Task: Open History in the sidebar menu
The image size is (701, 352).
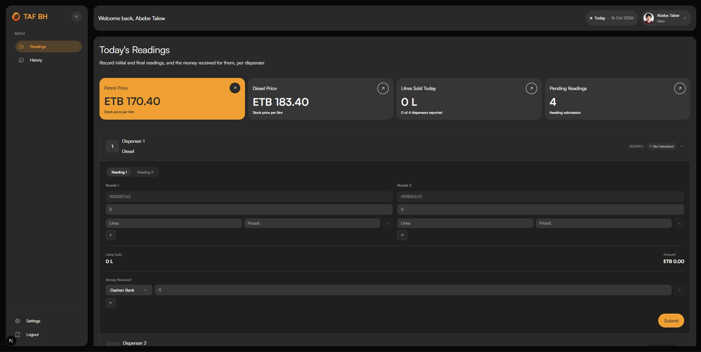Action: click(48, 60)
